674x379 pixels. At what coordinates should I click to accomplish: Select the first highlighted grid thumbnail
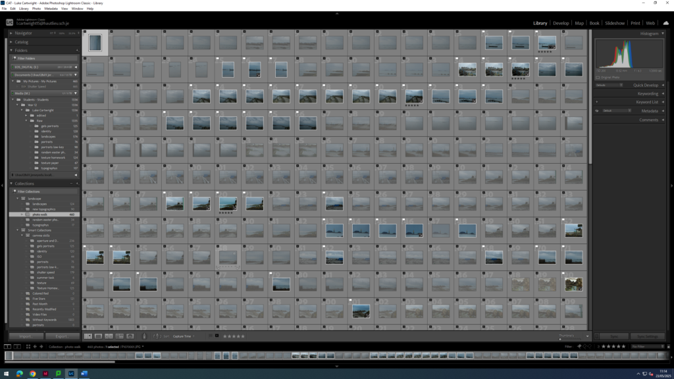[95, 43]
